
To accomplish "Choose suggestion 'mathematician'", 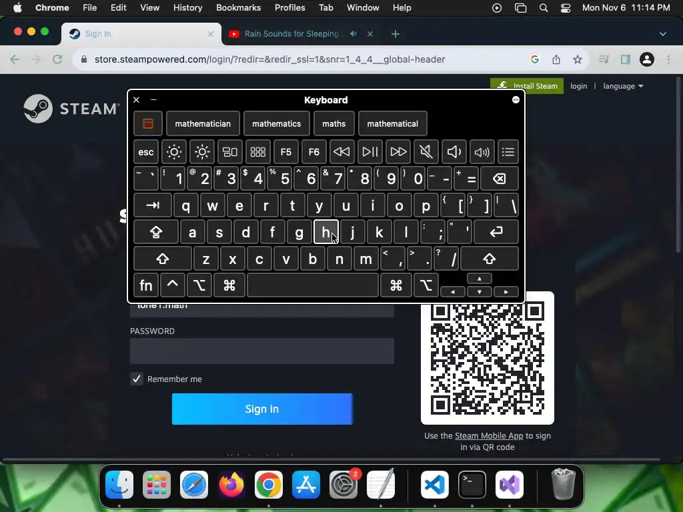I will tap(203, 123).
